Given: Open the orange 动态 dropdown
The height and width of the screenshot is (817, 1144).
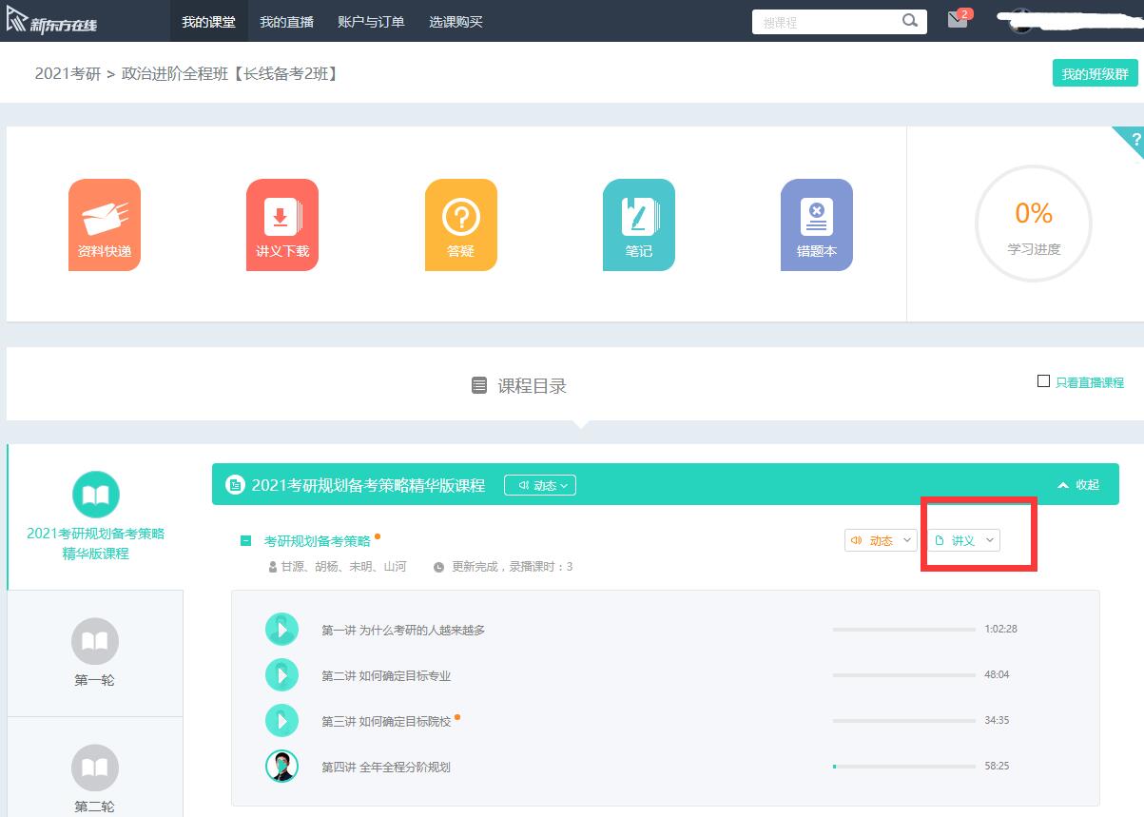Looking at the screenshot, I should (x=881, y=540).
